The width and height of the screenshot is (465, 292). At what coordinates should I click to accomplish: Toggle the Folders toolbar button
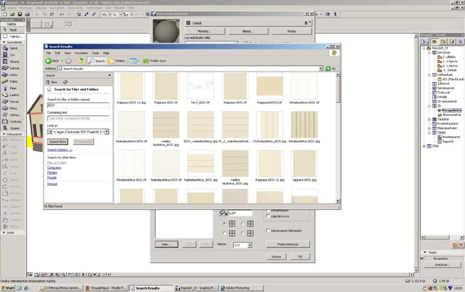click(116, 61)
